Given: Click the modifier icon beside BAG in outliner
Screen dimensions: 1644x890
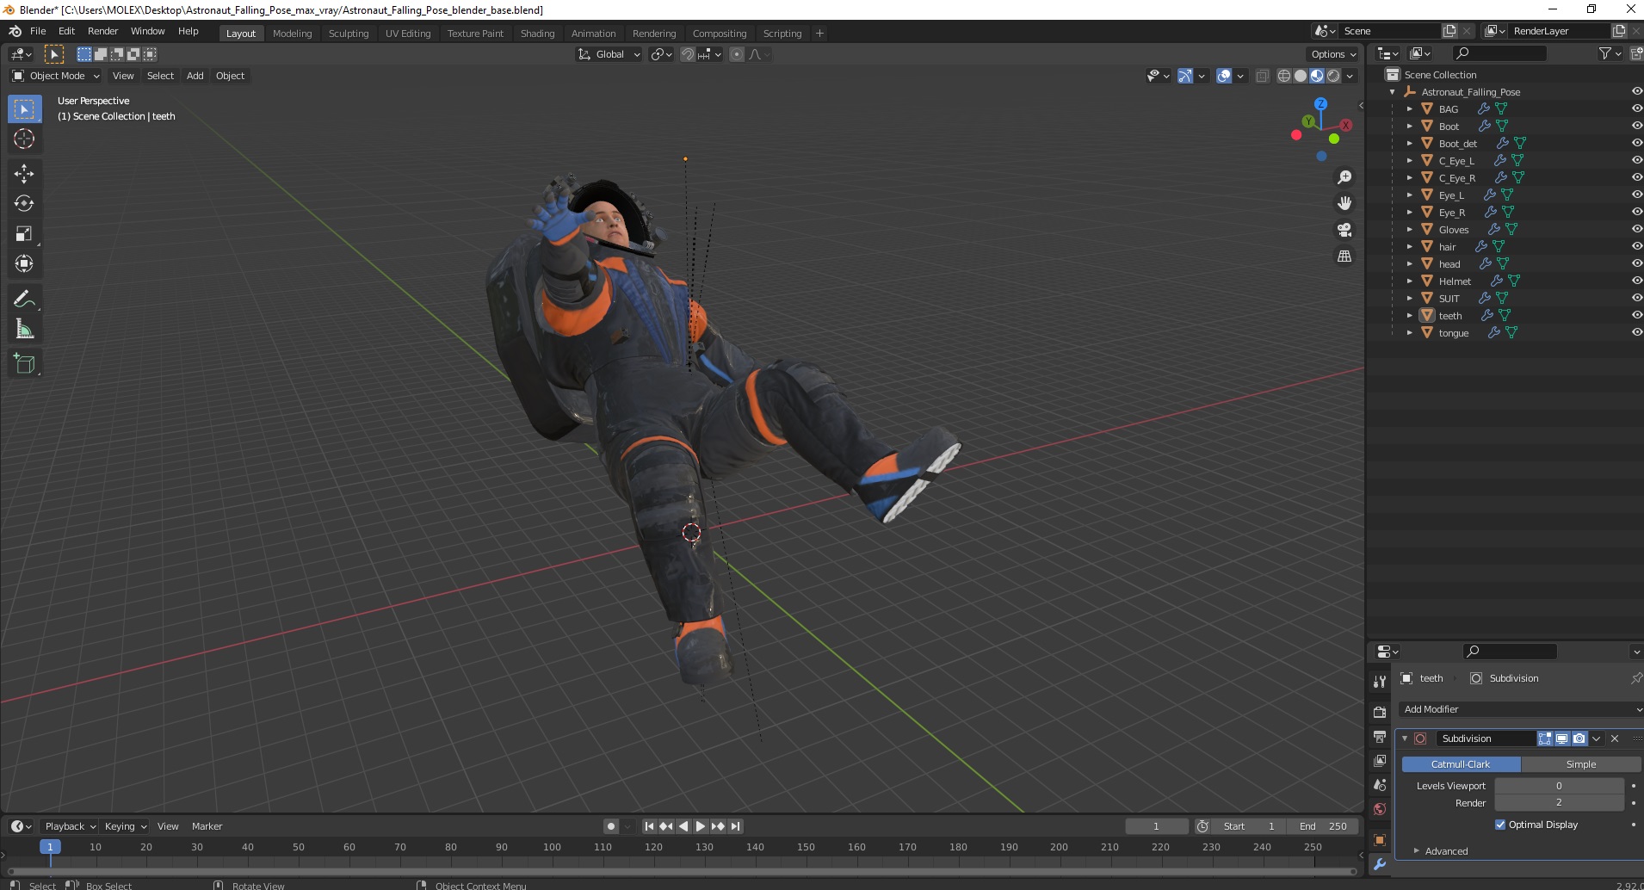Looking at the screenshot, I should click(x=1484, y=108).
